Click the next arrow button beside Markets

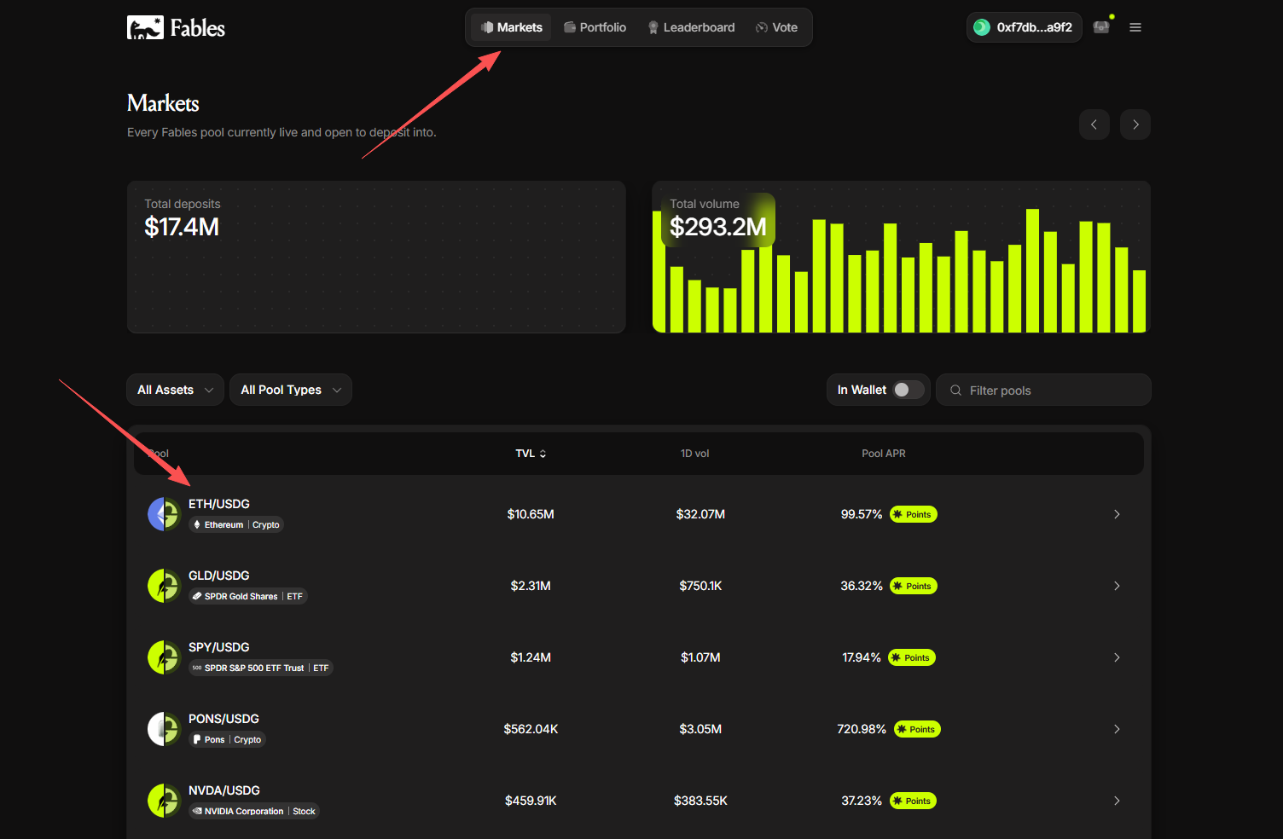[x=1135, y=124]
